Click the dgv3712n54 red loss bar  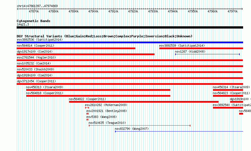coord(130,84)
